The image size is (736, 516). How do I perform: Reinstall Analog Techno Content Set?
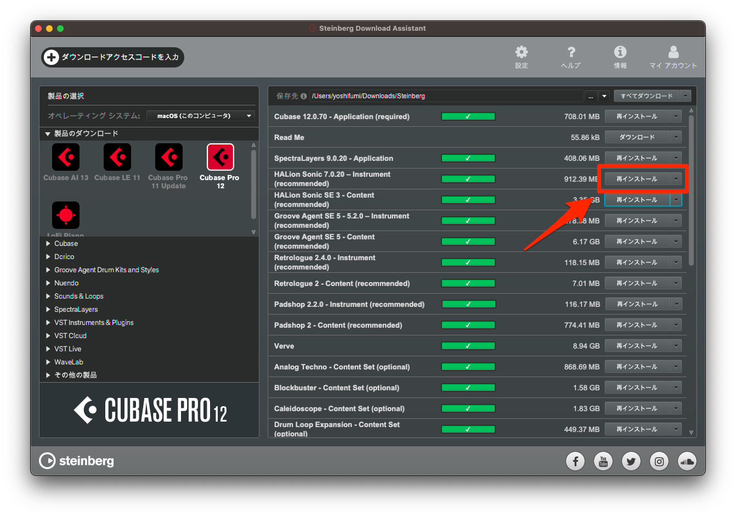coord(637,367)
